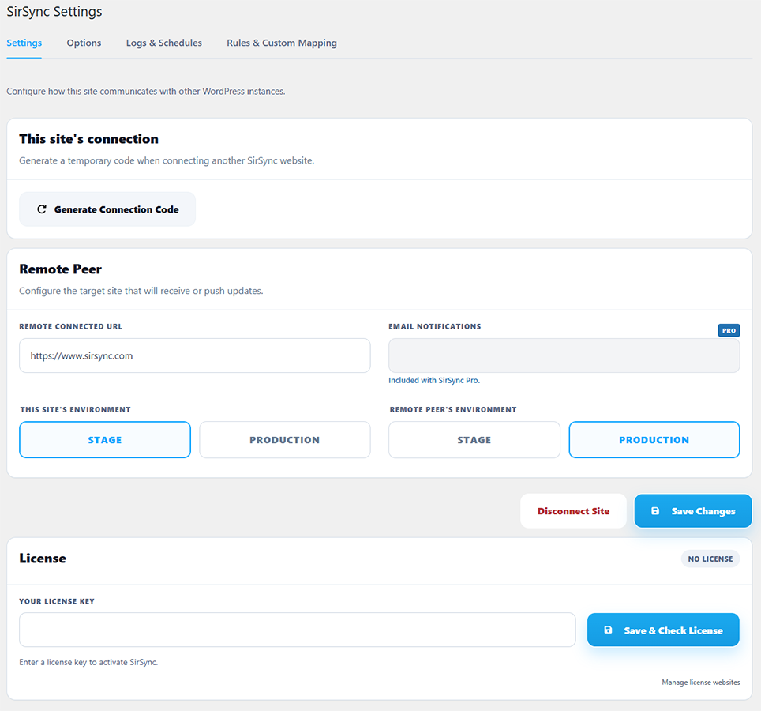The height and width of the screenshot is (711, 761).
Task: Click 'Configure how this site communicates' intro text
Action: [145, 92]
